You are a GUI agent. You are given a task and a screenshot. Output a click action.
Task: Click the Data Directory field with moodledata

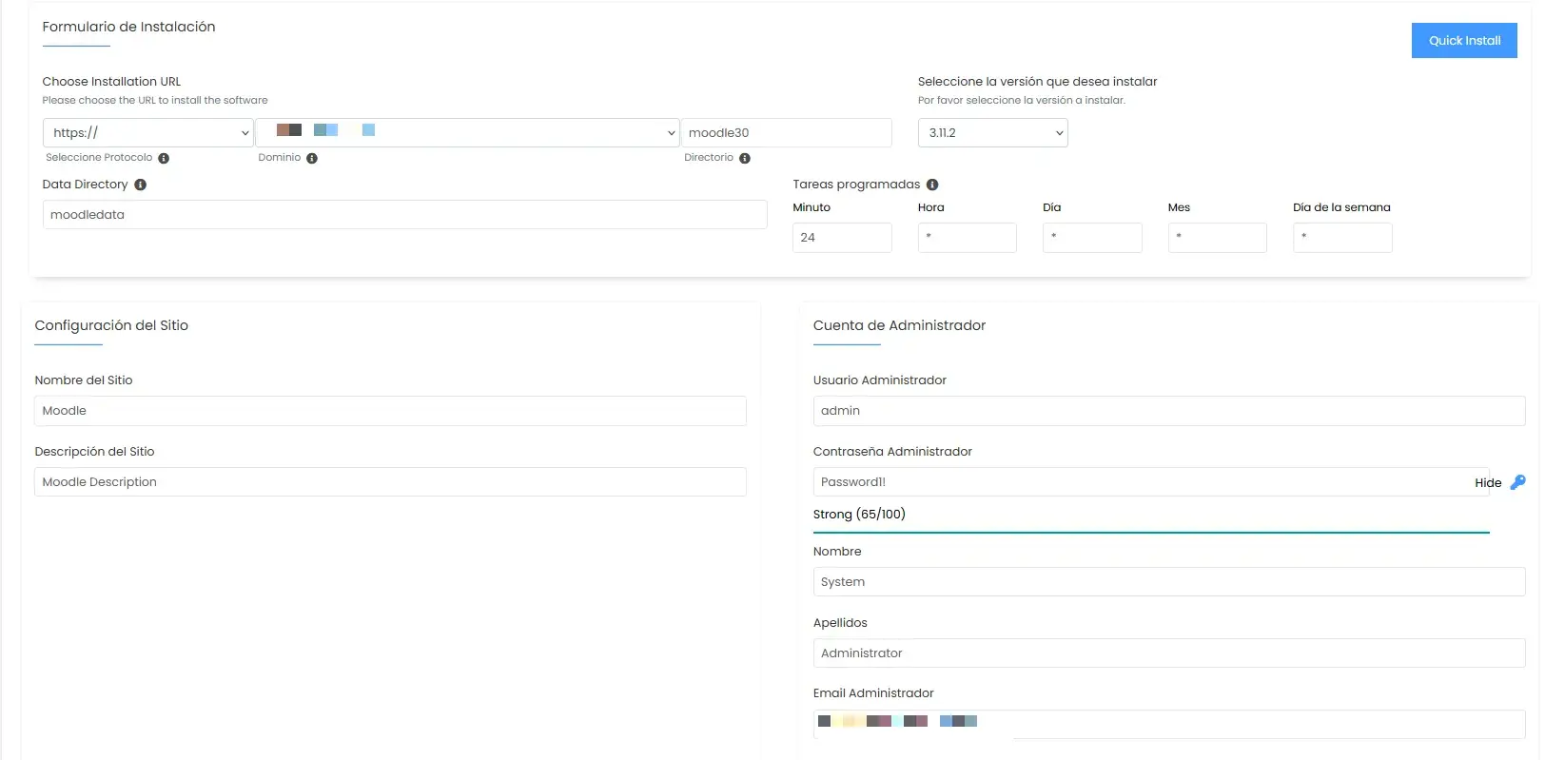pos(405,214)
